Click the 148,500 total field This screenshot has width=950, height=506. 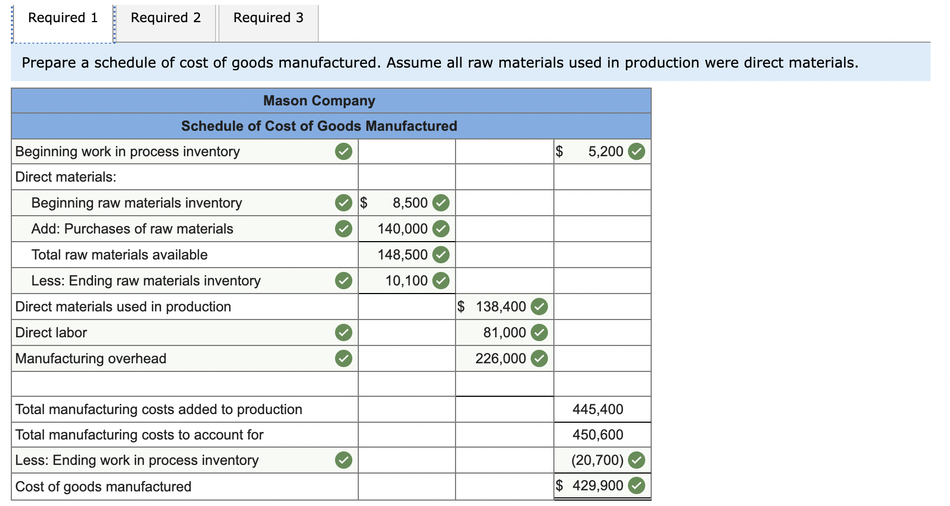[x=407, y=255]
